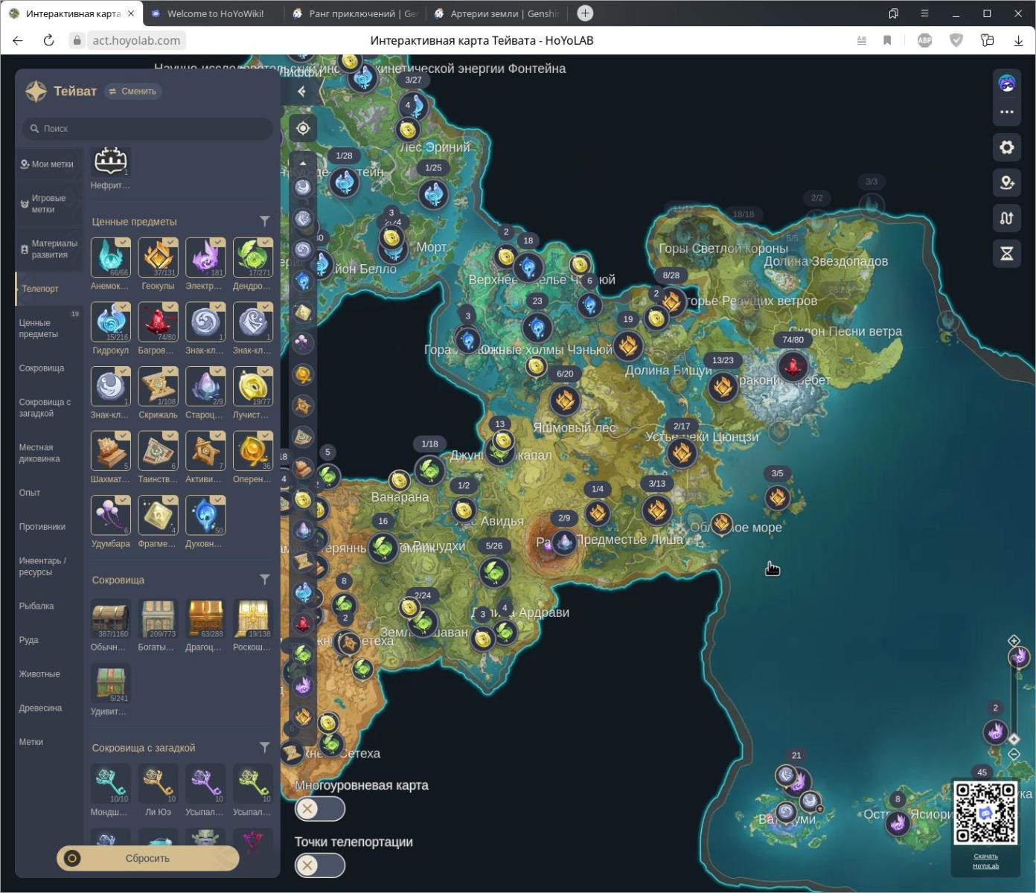1036x893 pixels.
Task: Click the Crimson Agate 74/80 map marker
Action: 792,365
